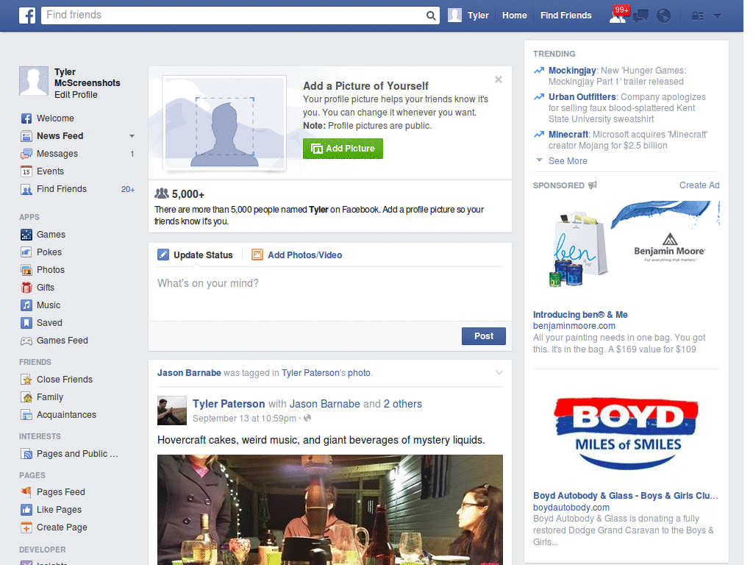Open friend requests icon with 99+ badge
Image resolution: width=753 pixels, height=565 pixels.
pos(618,15)
